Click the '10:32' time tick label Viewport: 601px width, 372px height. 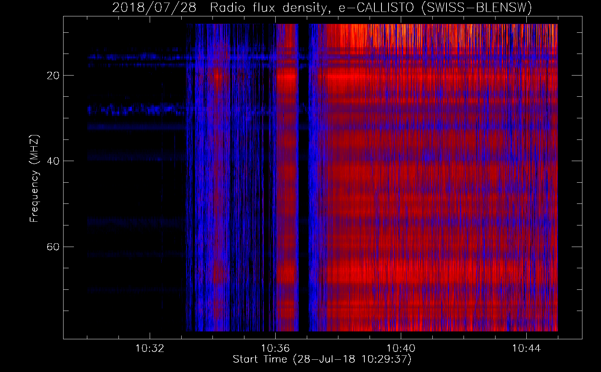(x=150, y=349)
